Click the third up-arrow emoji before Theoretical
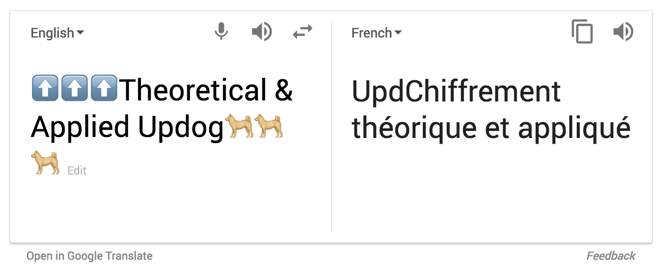Image resolution: width=662 pixels, height=276 pixels. [104, 89]
